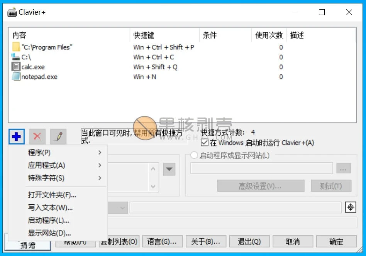Click the 高级设置(V)... advanced settings button
This screenshot has height=256, width=366.
261,186
